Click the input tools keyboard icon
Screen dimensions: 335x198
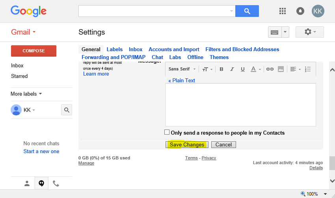click(x=275, y=32)
